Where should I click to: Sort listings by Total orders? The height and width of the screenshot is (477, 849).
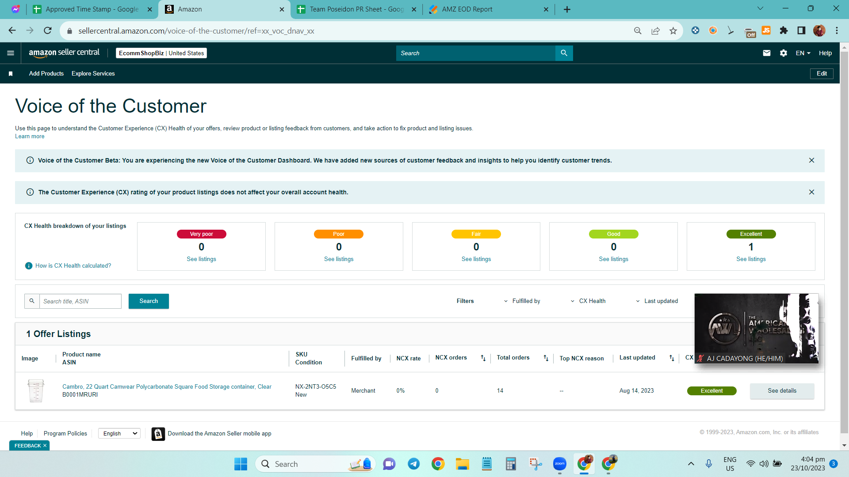tap(546, 358)
